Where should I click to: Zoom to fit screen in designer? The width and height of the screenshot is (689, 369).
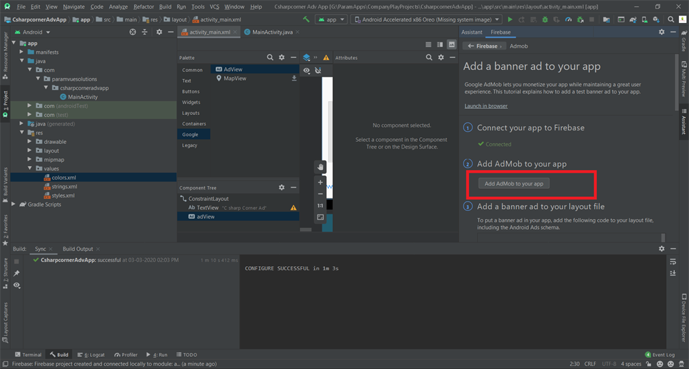click(x=320, y=217)
